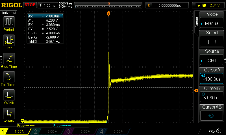Click the 500MSa/s sample rate readout
The height and width of the screenshot is (135, 226).
pyautogui.click(x=66, y=4)
